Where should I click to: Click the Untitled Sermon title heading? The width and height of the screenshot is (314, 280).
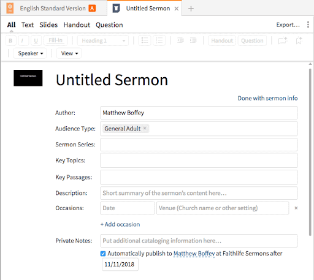point(112,80)
